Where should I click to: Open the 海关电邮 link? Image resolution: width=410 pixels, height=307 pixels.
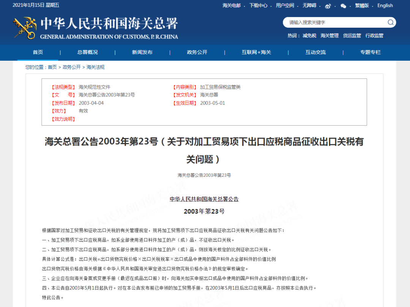click(x=231, y=6)
